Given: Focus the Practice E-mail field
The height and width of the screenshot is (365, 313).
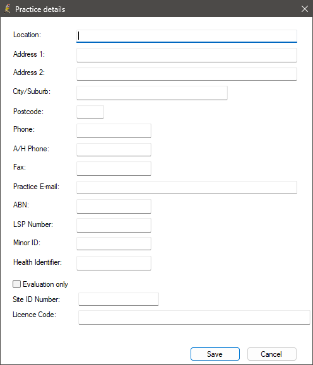Looking at the screenshot, I should click(187, 187).
